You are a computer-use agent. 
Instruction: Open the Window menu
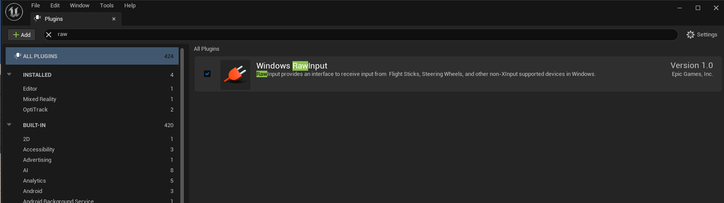coord(80,6)
